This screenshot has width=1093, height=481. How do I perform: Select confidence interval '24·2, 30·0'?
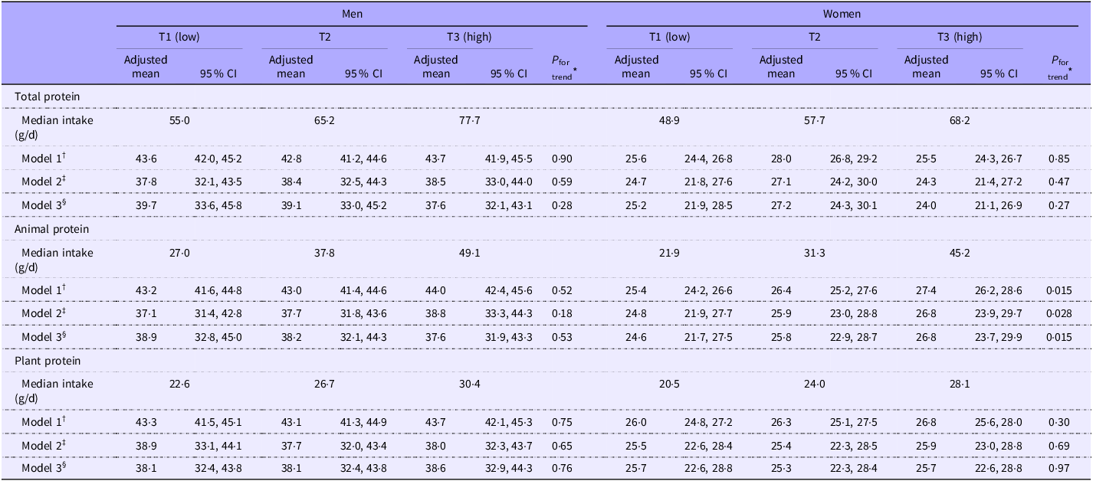(x=853, y=182)
